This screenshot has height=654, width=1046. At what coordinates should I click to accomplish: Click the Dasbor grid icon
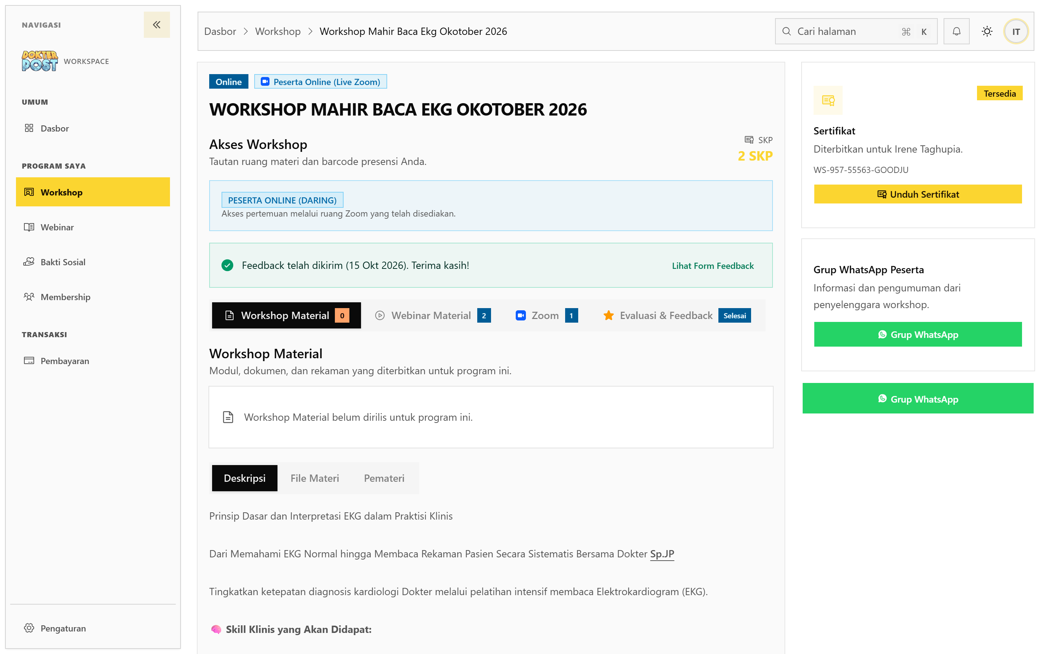pyautogui.click(x=29, y=128)
